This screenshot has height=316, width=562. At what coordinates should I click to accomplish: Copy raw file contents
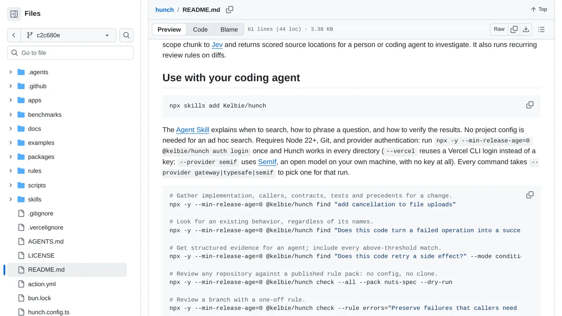[x=514, y=29]
